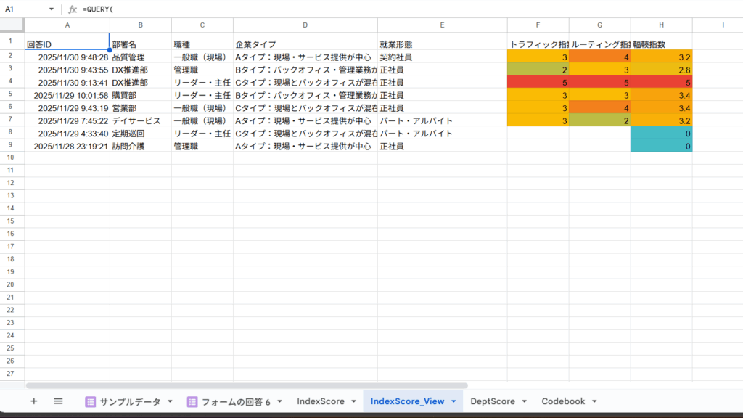The width and height of the screenshot is (743, 418).
Task: Expand the name box dropdown arrow
Action: point(52,9)
